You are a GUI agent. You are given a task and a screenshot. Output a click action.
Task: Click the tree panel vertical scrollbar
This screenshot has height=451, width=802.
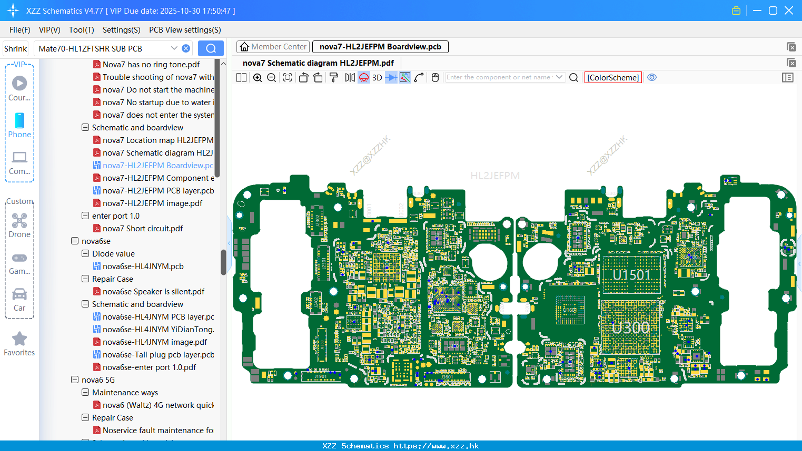pos(223,262)
